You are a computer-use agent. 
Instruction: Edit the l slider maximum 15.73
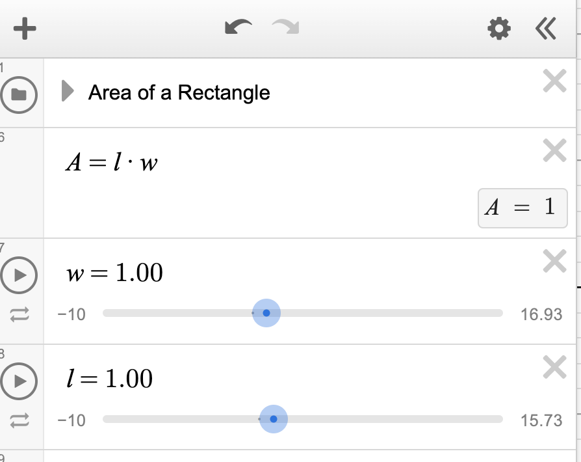click(x=541, y=420)
